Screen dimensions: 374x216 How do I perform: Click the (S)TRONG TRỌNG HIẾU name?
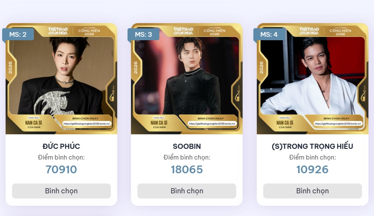coord(312,146)
